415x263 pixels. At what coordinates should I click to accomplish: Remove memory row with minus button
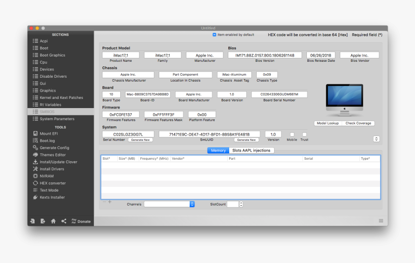click(x=104, y=202)
